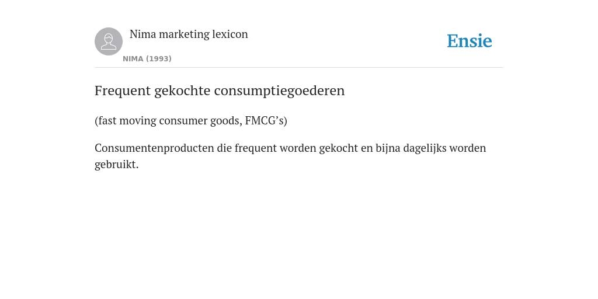Click the heading Frequent gekochte consumptiegoederen
The height and width of the screenshot is (299, 598).
click(220, 91)
